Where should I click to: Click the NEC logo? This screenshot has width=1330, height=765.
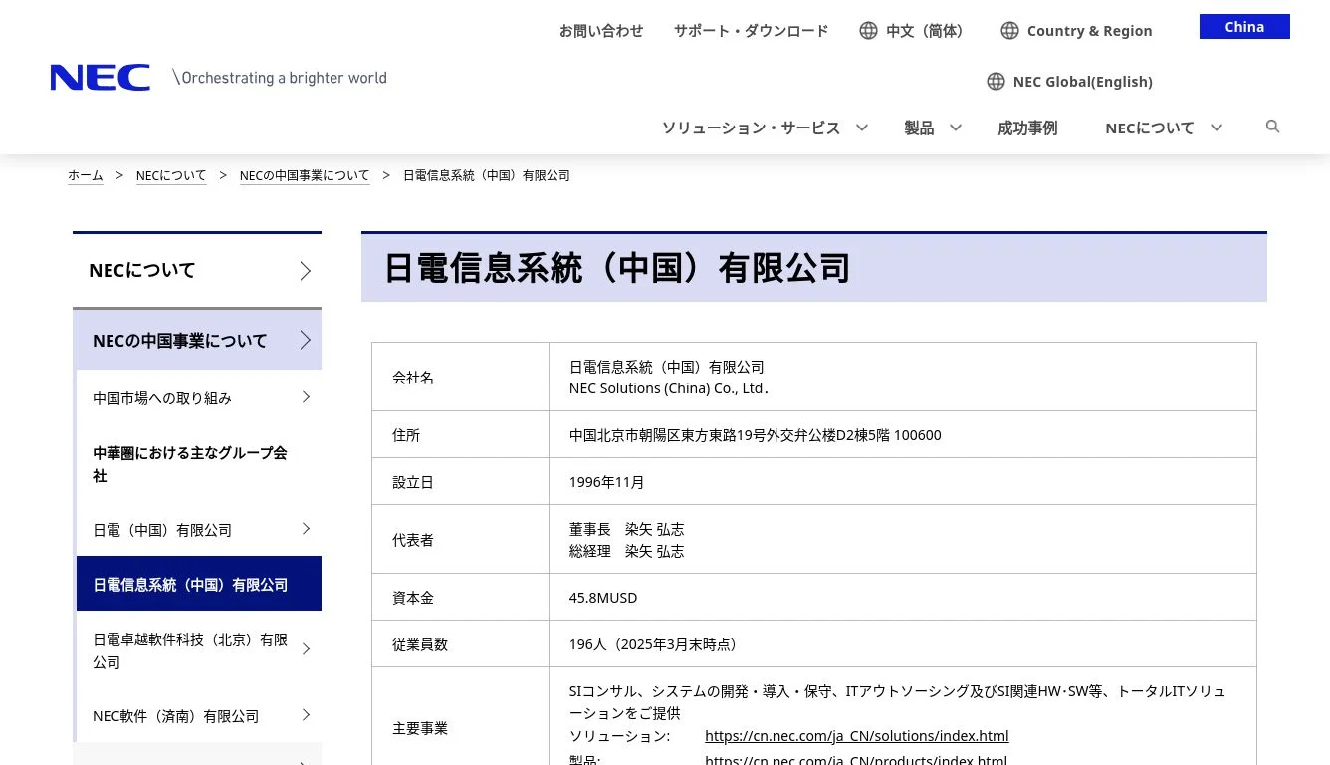click(100, 78)
